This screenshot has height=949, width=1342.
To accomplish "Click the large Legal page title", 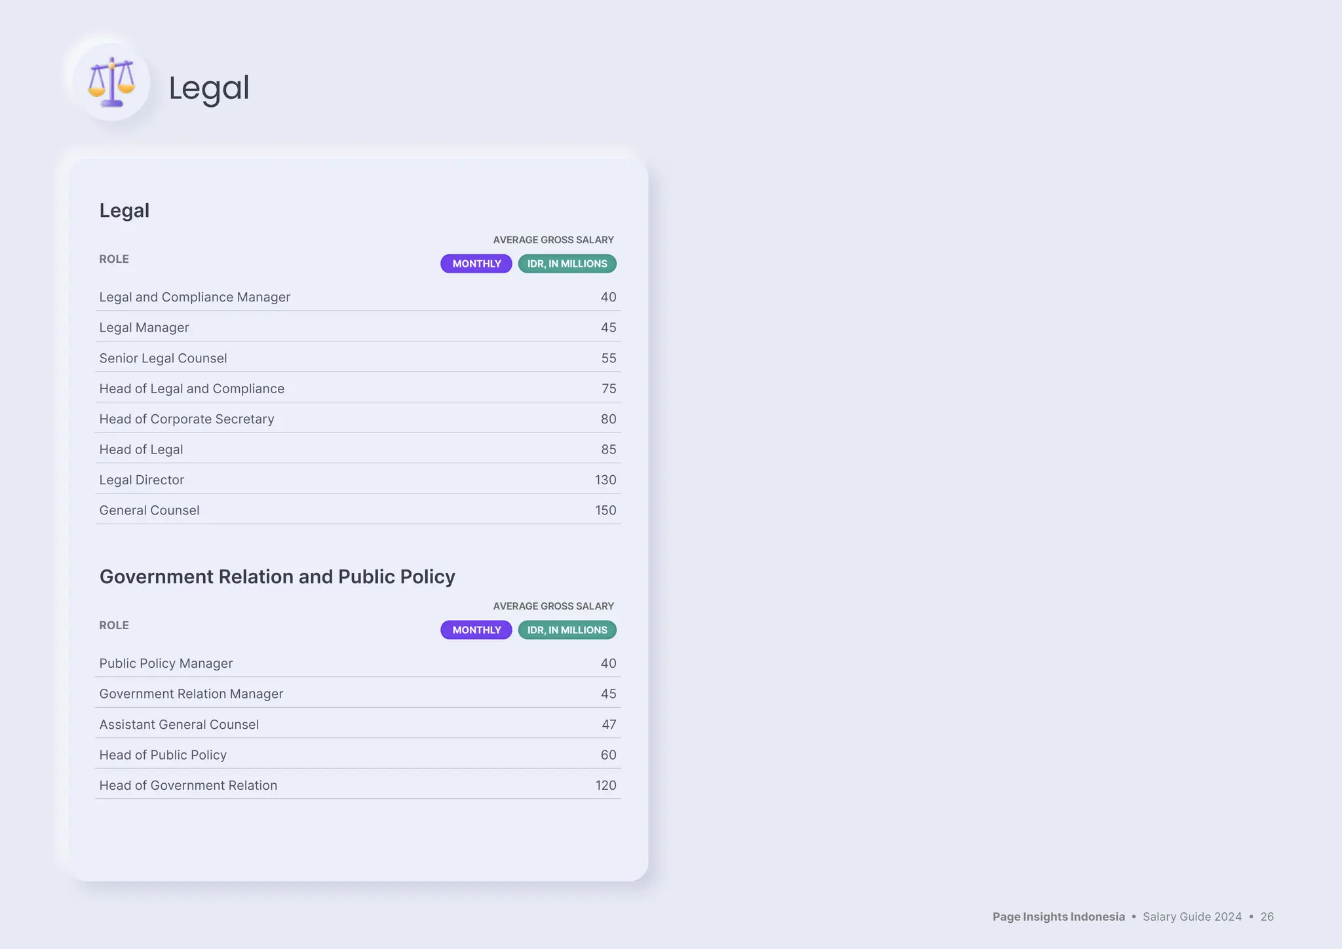I will [x=209, y=88].
